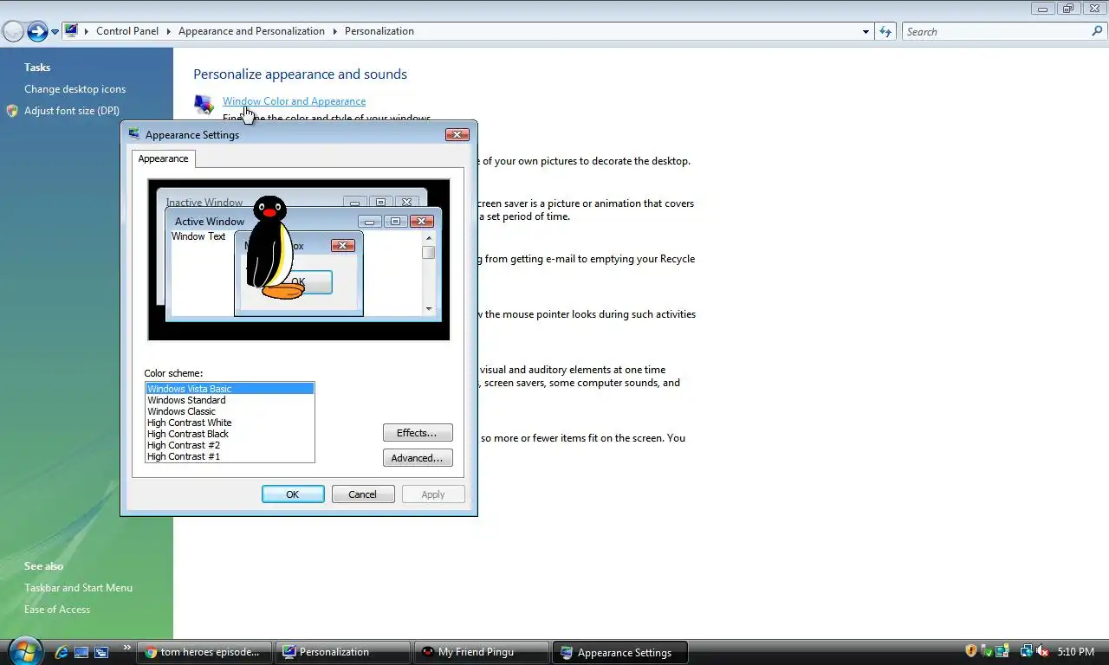The height and width of the screenshot is (665, 1109).
Task: Select Windows Classic color scheme
Action: click(230, 411)
